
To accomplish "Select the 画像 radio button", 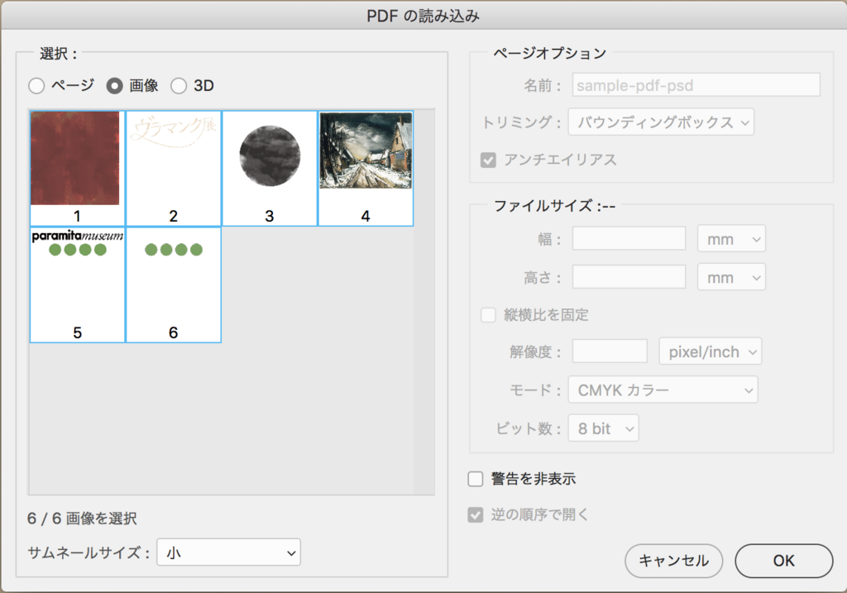I will coord(114,86).
